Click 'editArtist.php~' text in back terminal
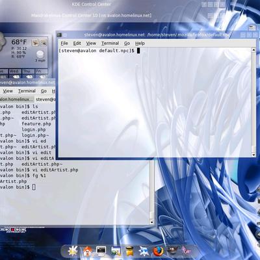The height and width of the screenshot is (260, 260). 42,164
